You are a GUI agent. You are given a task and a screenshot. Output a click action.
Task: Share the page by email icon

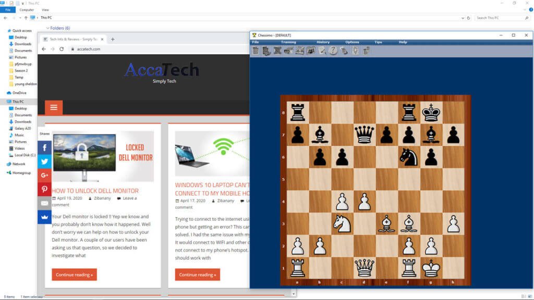pyautogui.click(x=45, y=203)
